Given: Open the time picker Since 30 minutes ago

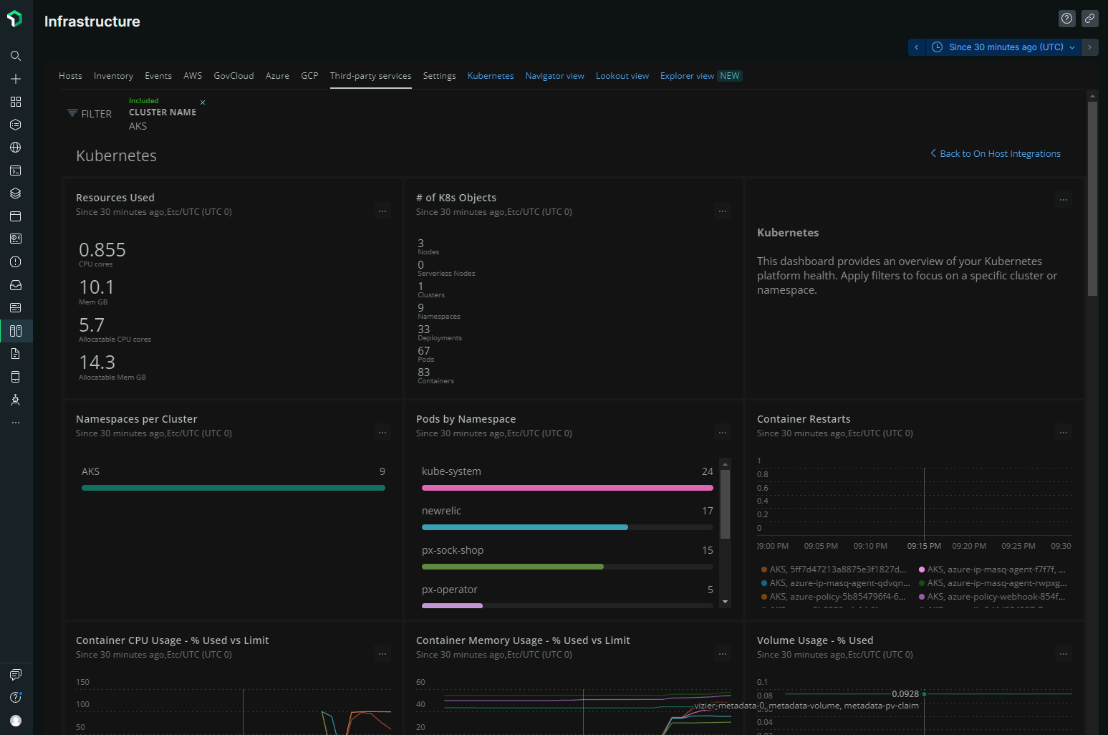Looking at the screenshot, I should [1003, 47].
